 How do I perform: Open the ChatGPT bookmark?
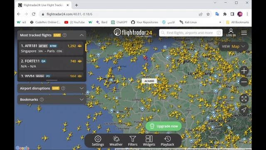point(119,22)
